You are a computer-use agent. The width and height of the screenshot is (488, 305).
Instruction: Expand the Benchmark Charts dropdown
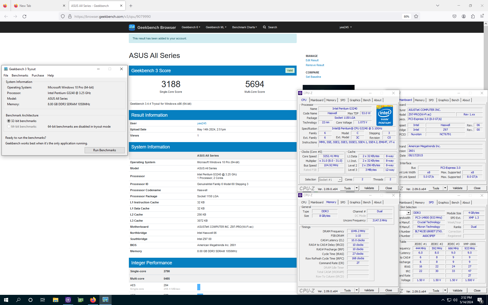(245, 27)
